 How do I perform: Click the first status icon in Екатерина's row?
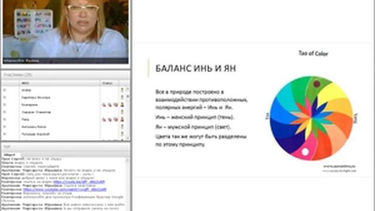pos(104,105)
